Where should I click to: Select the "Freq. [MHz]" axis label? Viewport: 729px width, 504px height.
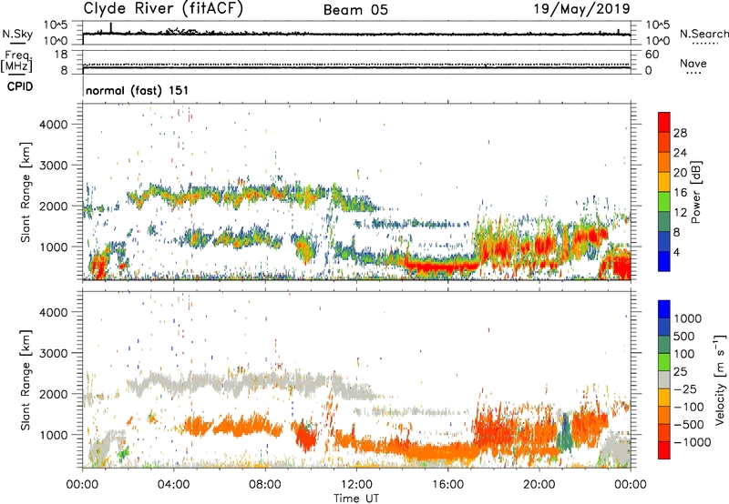tap(16, 61)
